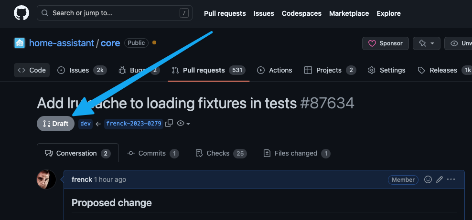Open the Commits tab
Image resolution: width=472 pixels, height=220 pixels.
(x=153, y=153)
